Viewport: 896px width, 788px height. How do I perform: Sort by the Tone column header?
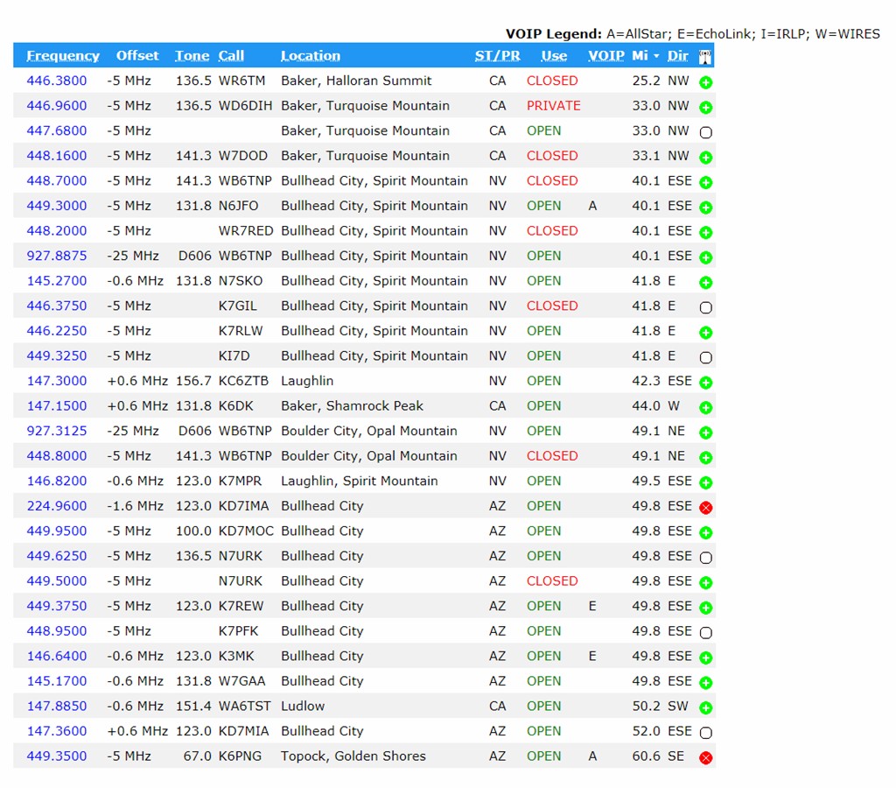pos(192,56)
